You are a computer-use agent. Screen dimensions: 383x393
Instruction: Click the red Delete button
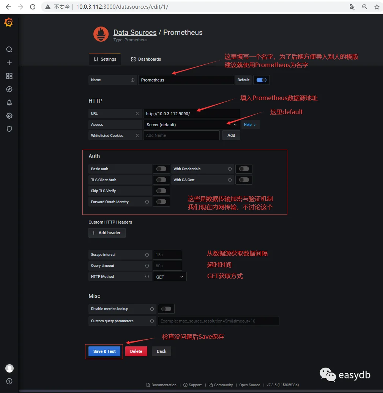(136, 351)
